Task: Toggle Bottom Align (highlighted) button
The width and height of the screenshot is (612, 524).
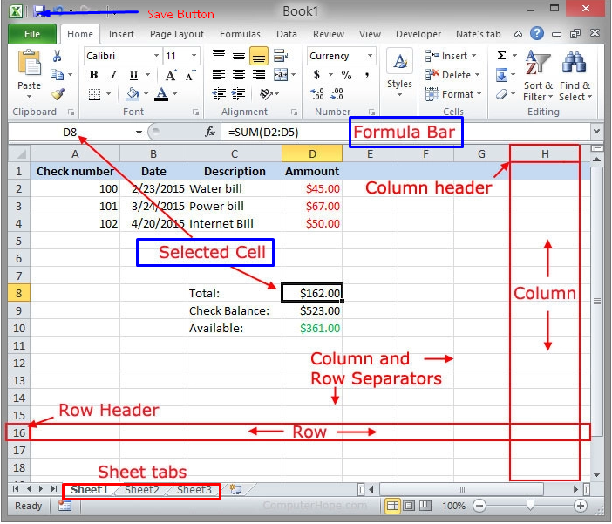Action: pos(258,56)
